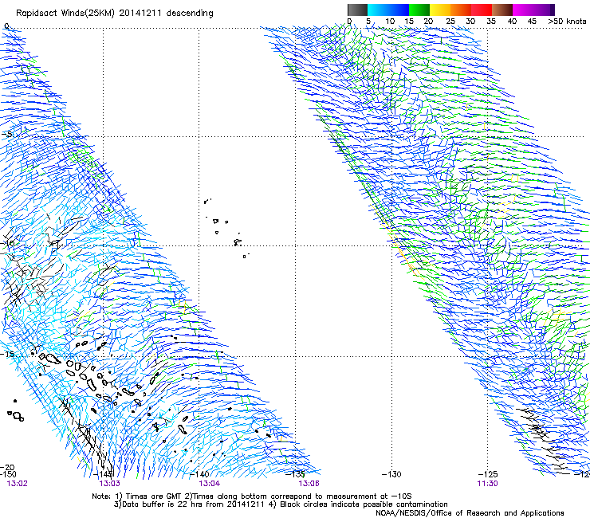The width and height of the screenshot is (590, 518).
Task: Click the magenta 40-45 knots color segment
Action: pyautogui.click(x=523, y=10)
